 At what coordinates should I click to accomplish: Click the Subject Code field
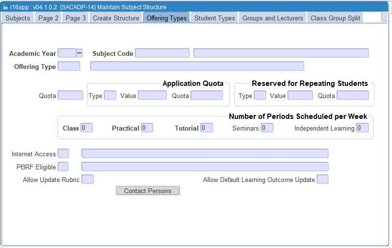click(x=162, y=53)
